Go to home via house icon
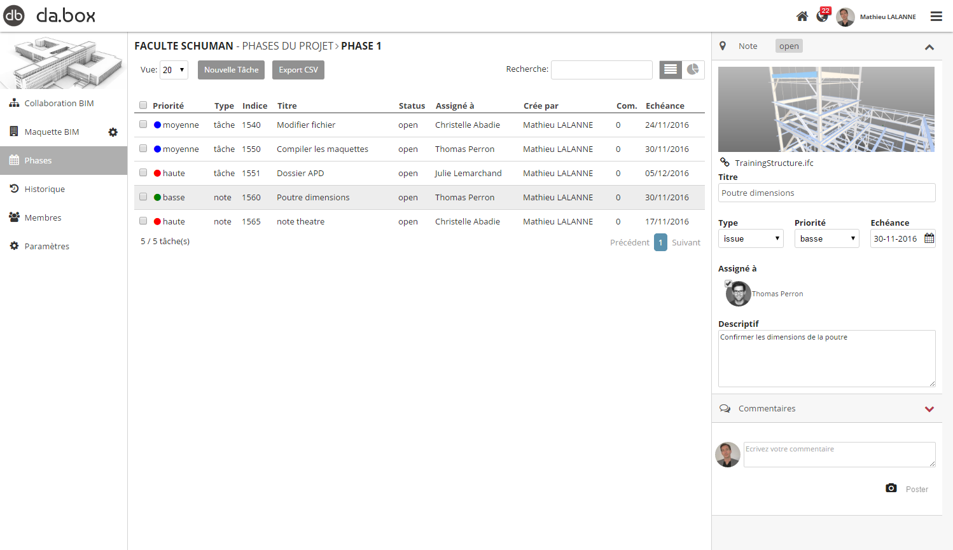 [802, 17]
